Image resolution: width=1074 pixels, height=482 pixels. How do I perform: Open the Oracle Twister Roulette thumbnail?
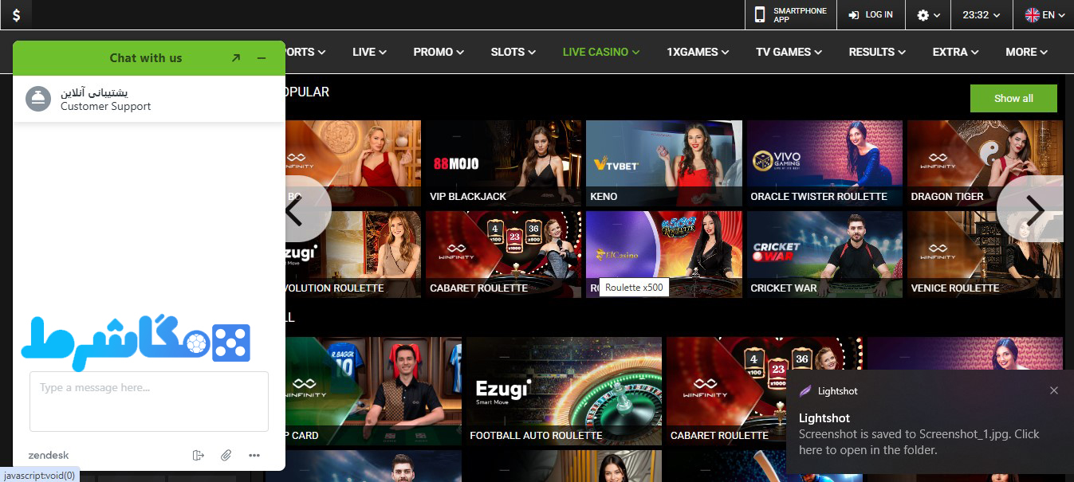coord(824,163)
